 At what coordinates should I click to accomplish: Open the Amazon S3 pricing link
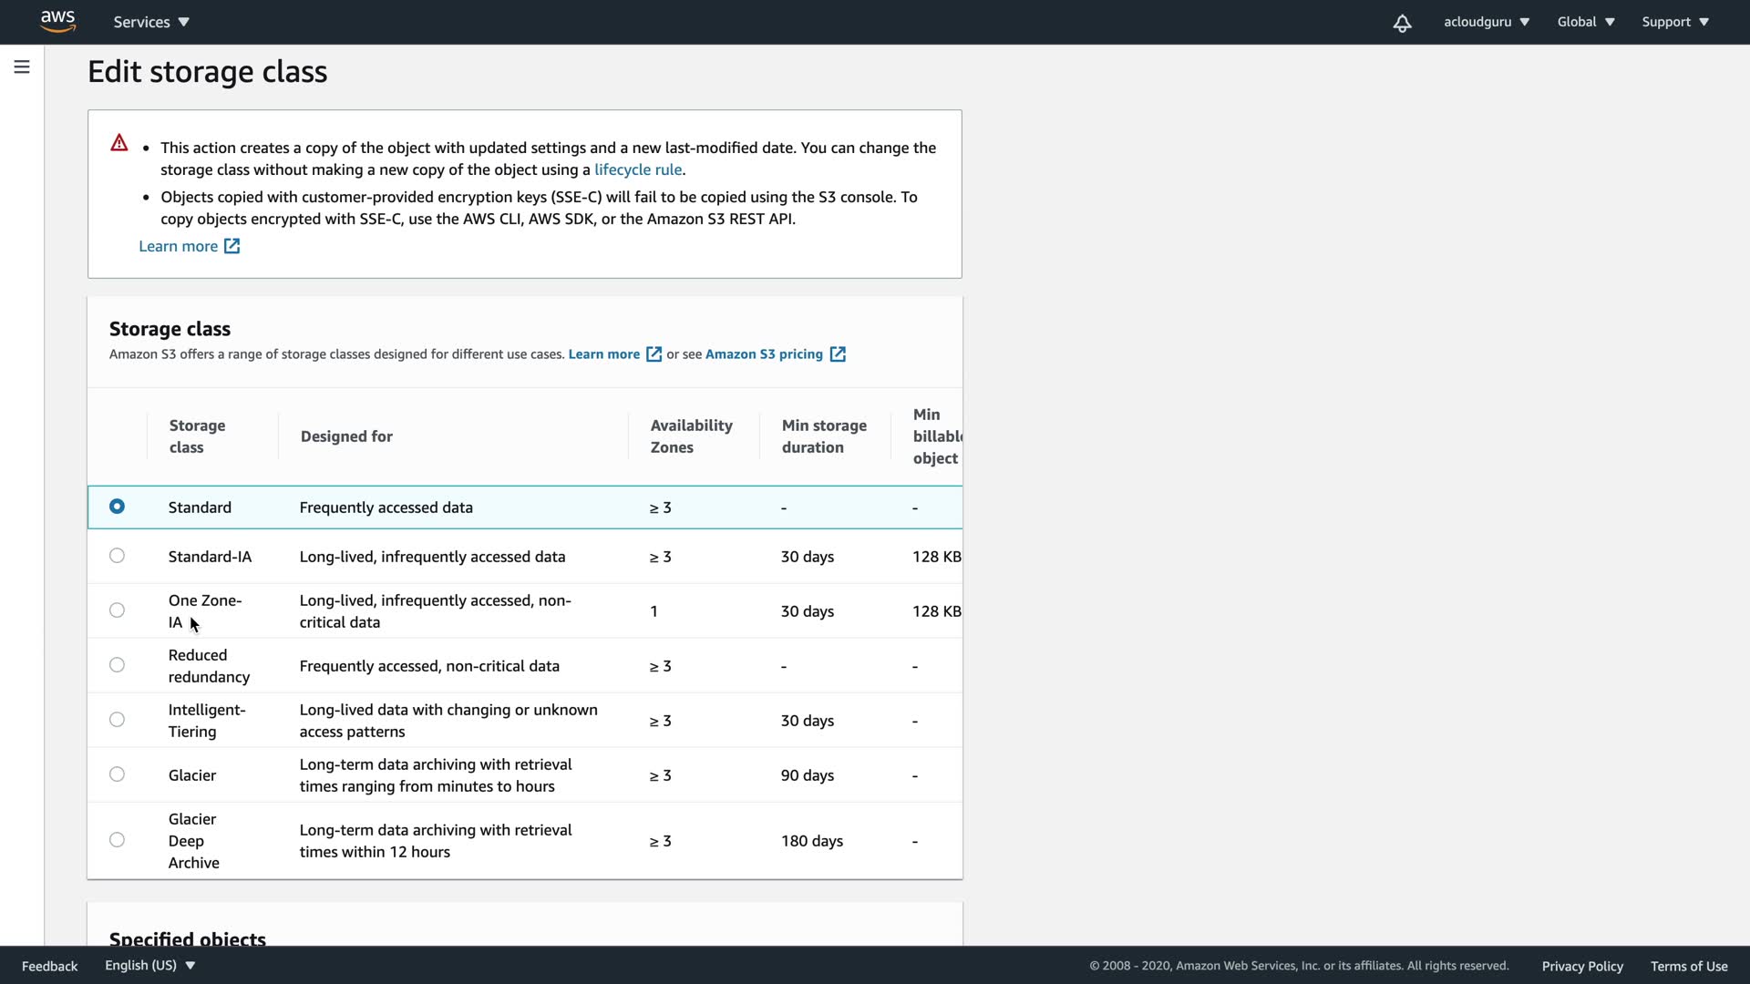coord(764,354)
